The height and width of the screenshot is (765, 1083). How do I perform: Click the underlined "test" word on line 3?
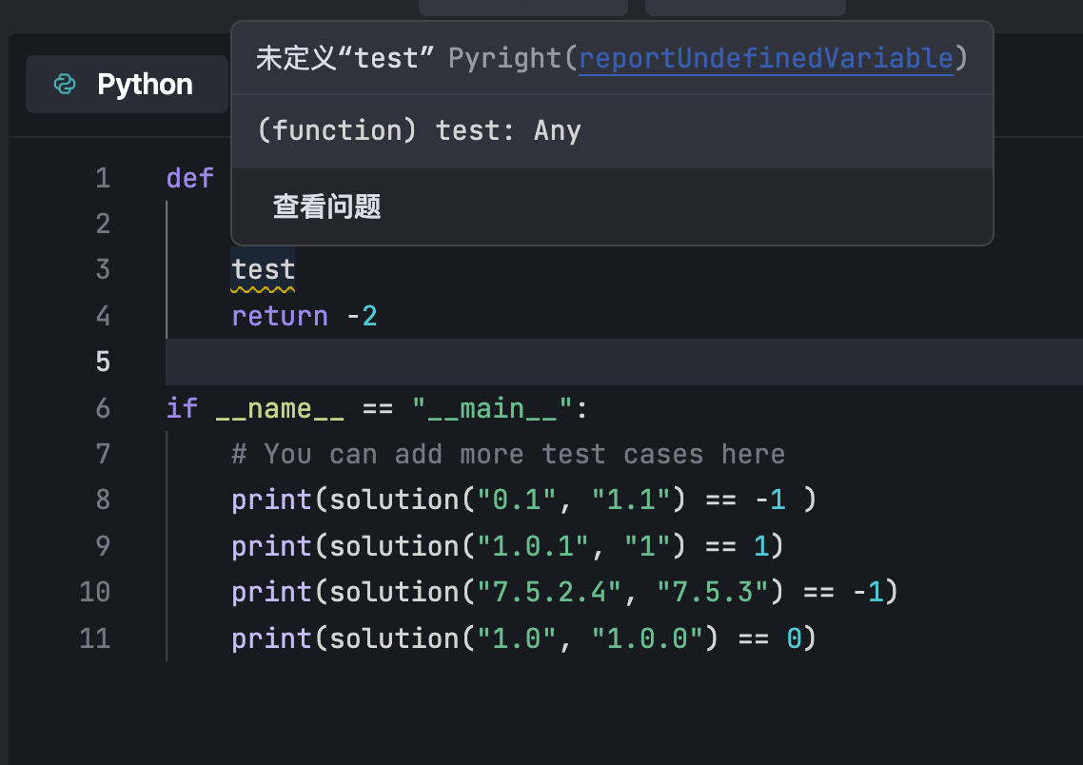pos(264,270)
